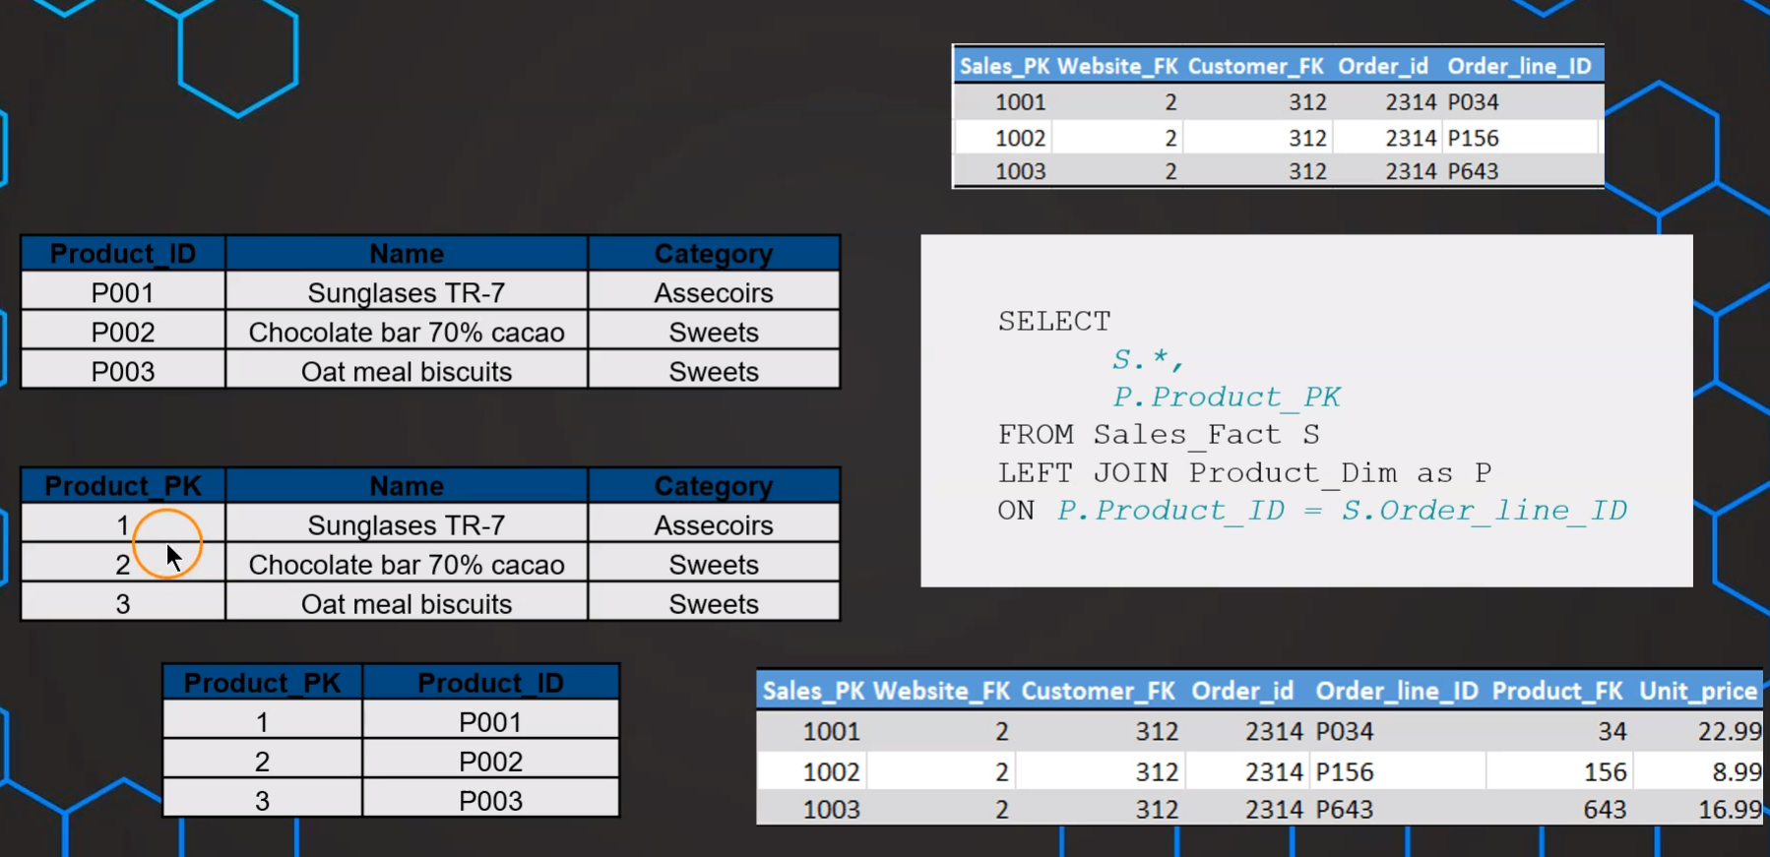Image resolution: width=1770 pixels, height=857 pixels.
Task: Click the Product_FK column header
Action: (x=1557, y=691)
